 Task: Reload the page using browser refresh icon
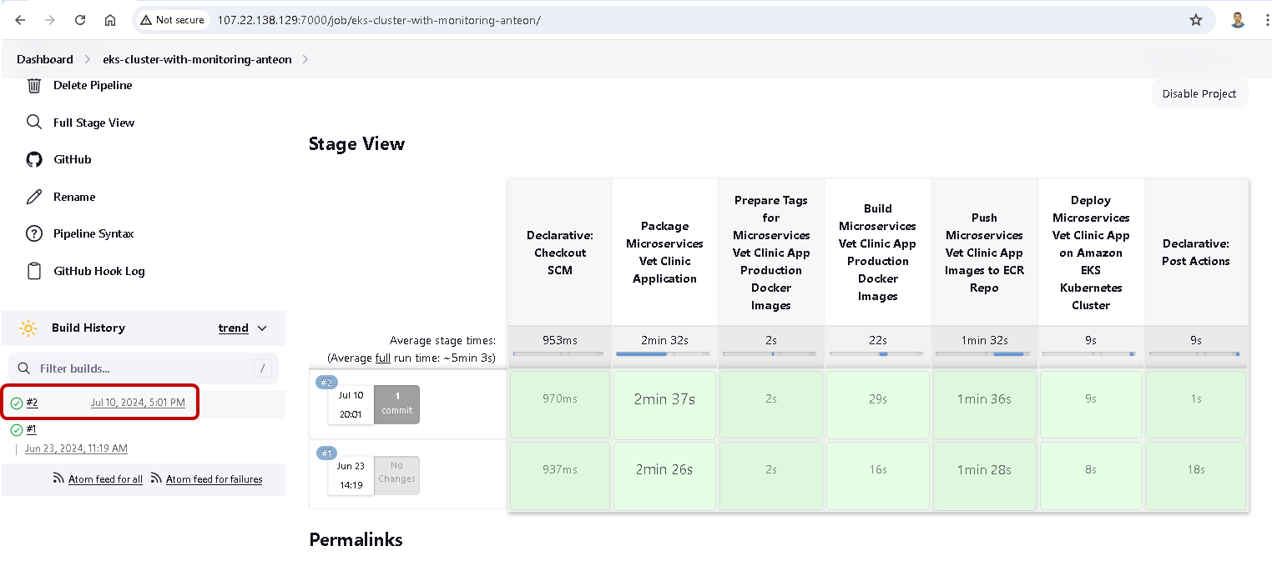pyautogui.click(x=80, y=20)
